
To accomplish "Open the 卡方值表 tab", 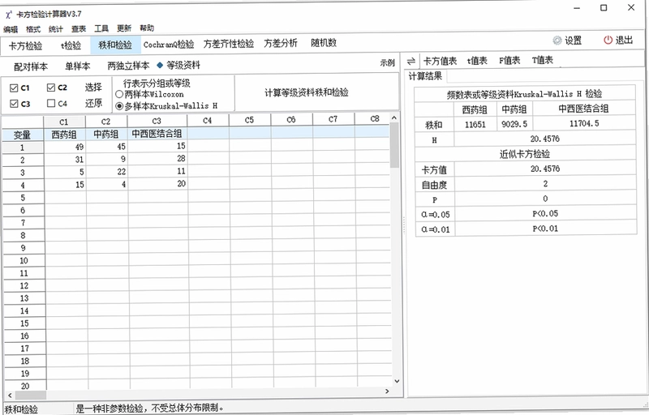I will click(440, 61).
